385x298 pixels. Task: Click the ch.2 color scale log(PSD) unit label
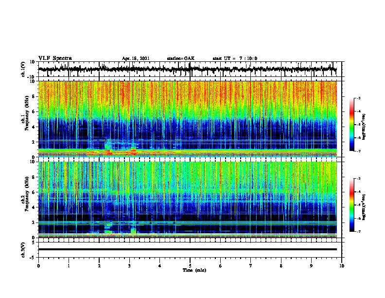[x=364, y=207]
